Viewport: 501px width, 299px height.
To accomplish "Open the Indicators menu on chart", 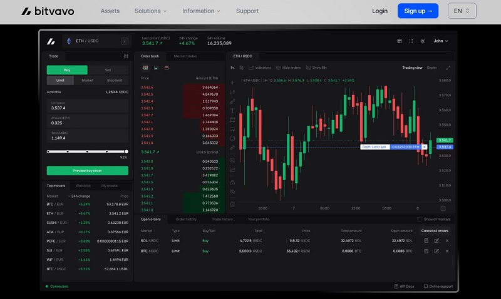I will pos(260,68).
